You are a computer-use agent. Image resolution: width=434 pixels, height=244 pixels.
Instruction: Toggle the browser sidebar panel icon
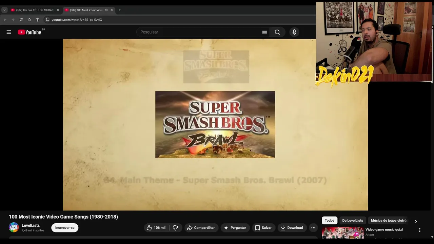tap(37, 20)
